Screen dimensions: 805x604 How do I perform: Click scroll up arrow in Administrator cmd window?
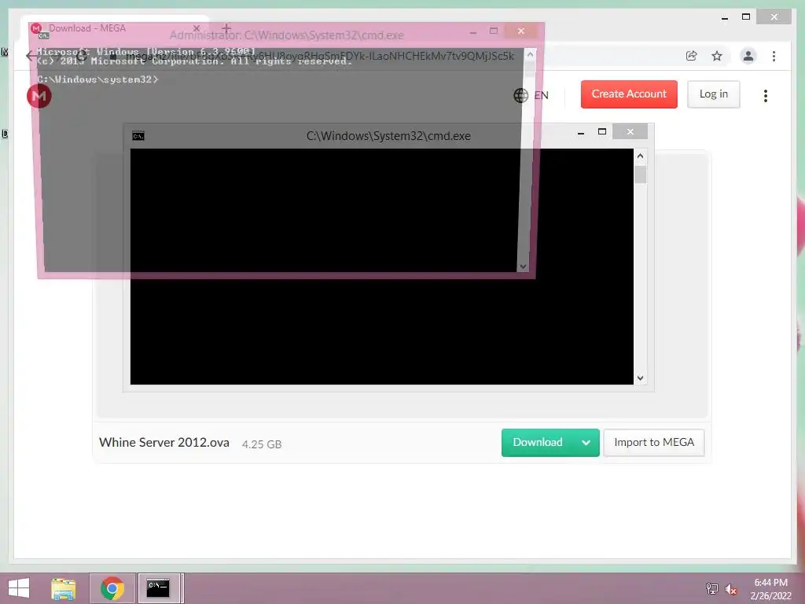tap(531, 54)
